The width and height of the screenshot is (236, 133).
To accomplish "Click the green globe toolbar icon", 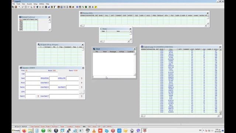I will [x=86, y=7].
